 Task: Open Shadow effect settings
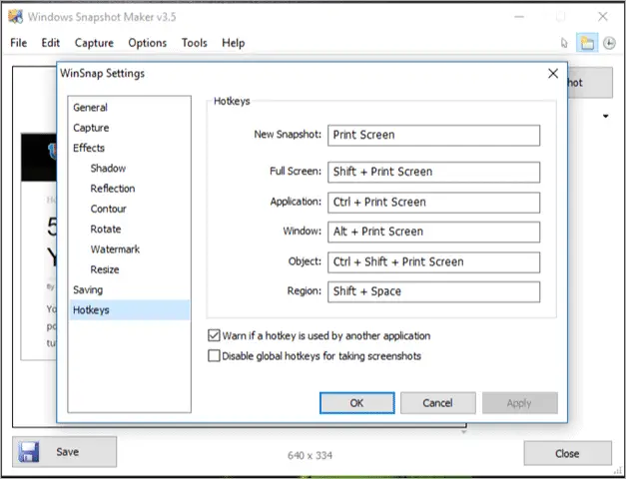(x=108, y=168)
